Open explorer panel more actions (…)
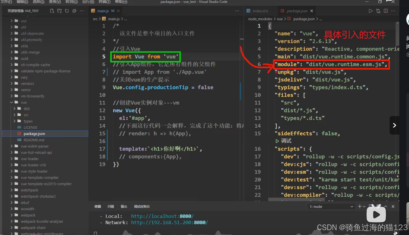Screen dimensions: 409x235 pos(82,11)
